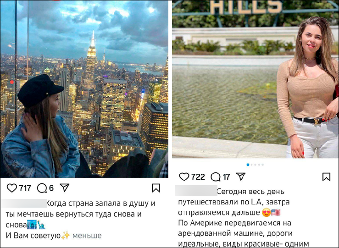This screenshot has height=248, width=339.
Task: Like the Beverly Hills post with 722 likes
Action: coord(184,177)
